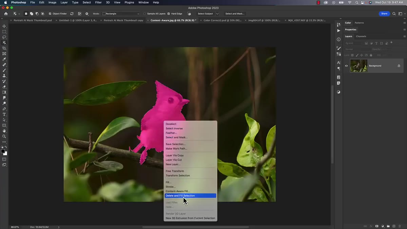This screenshot has height=229, width=407.
Task: Expand the status bar info arrow
Action: click(59, 227)
